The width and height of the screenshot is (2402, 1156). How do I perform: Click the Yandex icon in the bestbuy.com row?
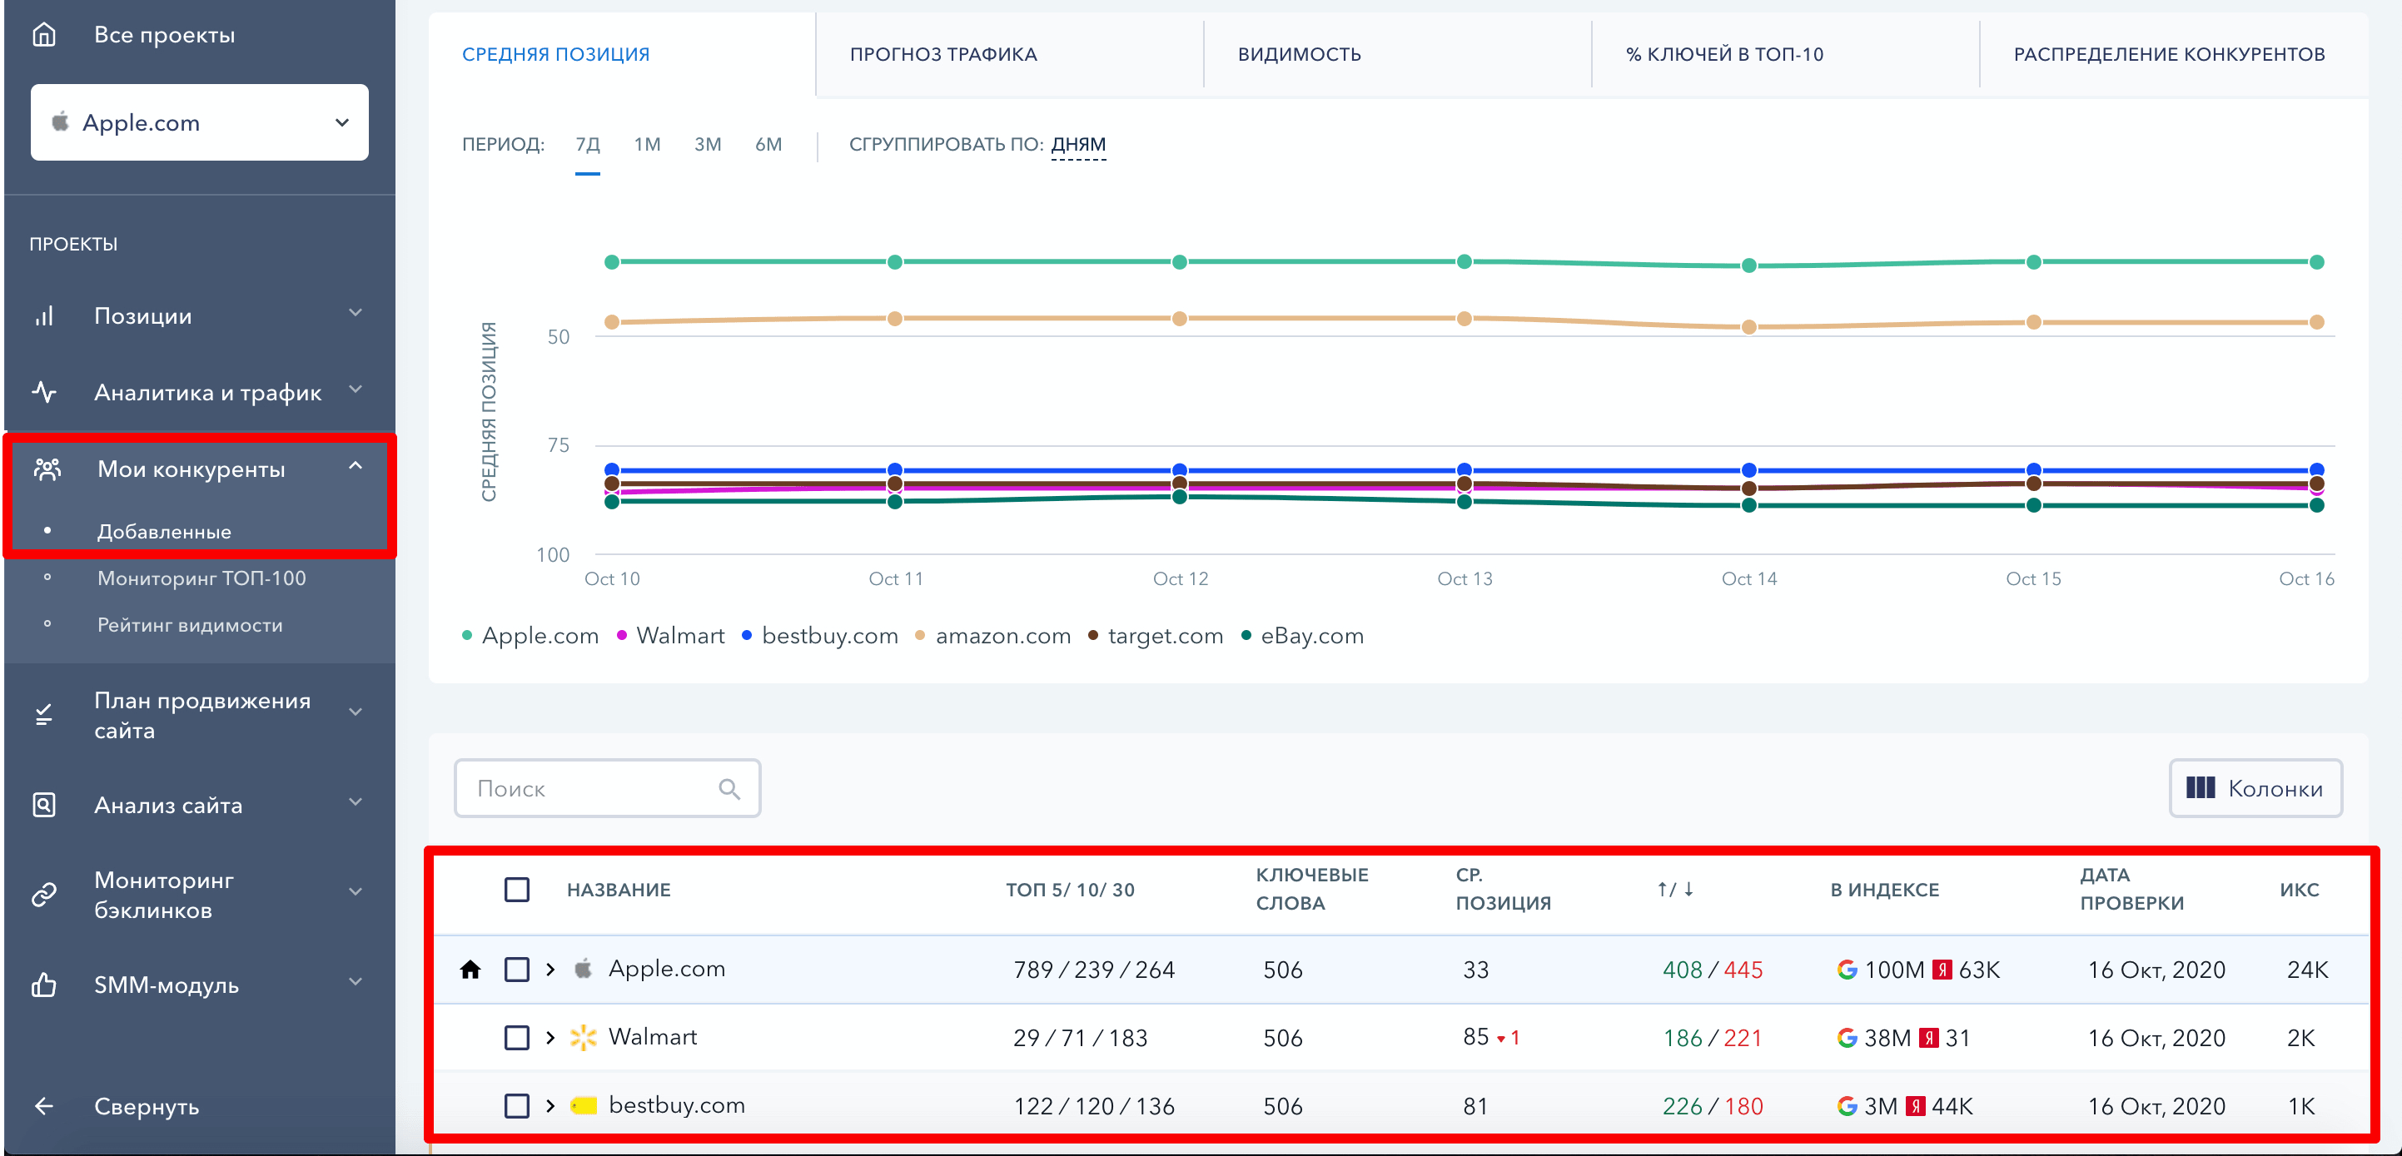(1915, 1106)
